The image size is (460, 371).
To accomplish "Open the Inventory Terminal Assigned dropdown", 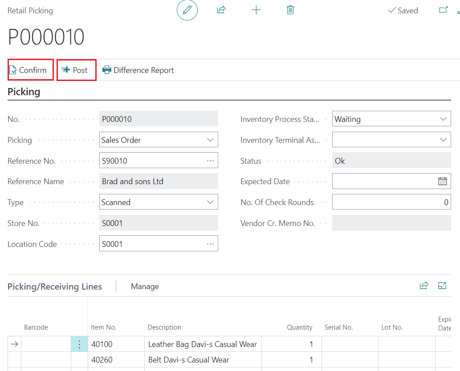I will (443, 140).
